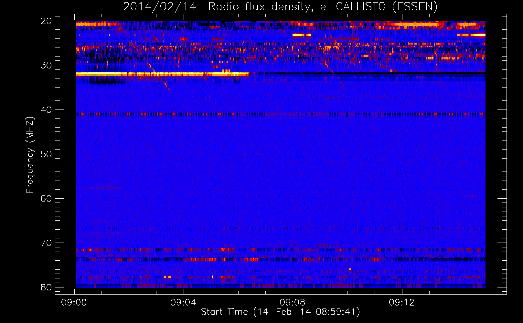The width and height of the screenshot is (523, 323).
Task: Click the dotted red line at 41 MHz
Action: coord(281,114)
